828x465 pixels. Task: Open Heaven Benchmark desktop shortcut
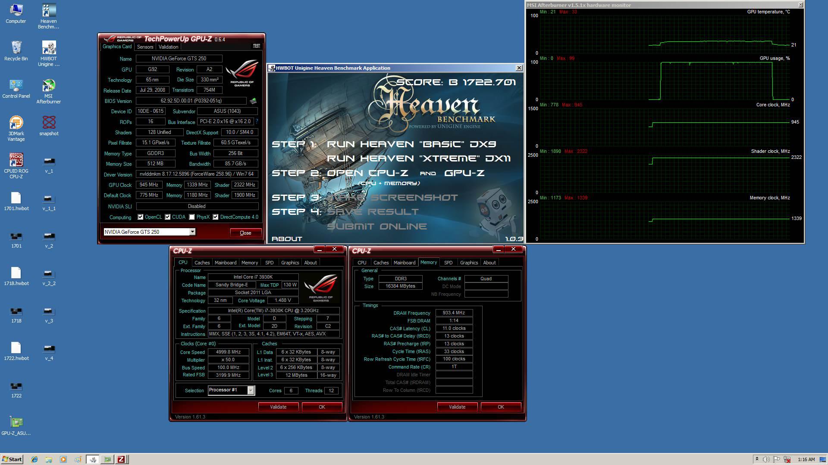(x=49, y=16)
